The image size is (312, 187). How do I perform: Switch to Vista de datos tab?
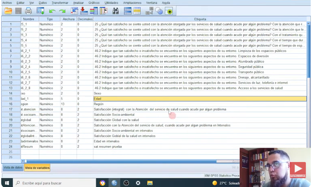point(13,168)
